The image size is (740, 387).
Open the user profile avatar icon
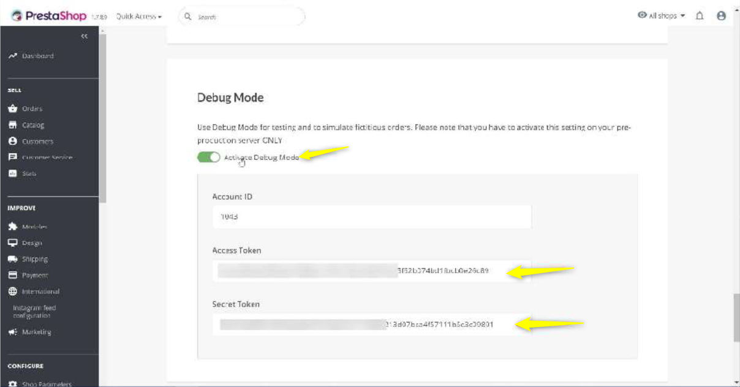pyautogui.click(x=721, y=16)
